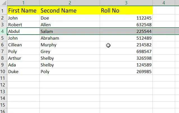Screen dimensions: 179x113
Task: Click the "Roll No" header cell
Action: [126, 11]
